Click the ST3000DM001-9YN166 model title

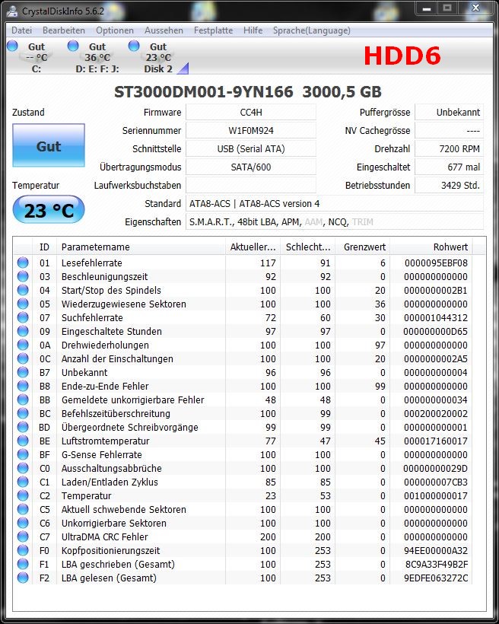(203, 92)
